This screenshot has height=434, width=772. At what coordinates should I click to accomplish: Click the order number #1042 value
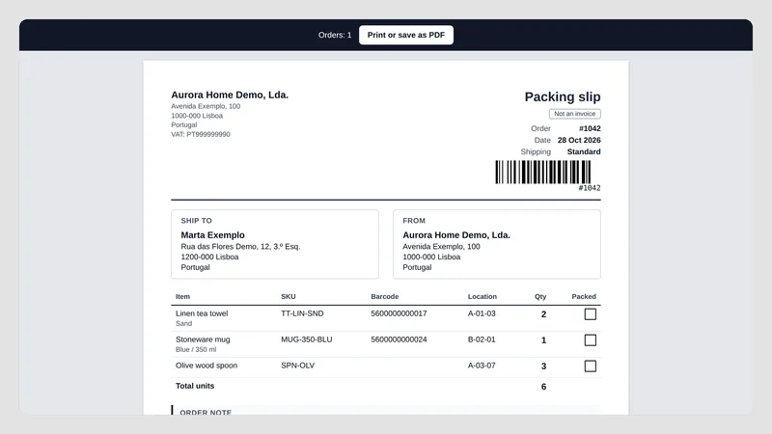590,128
